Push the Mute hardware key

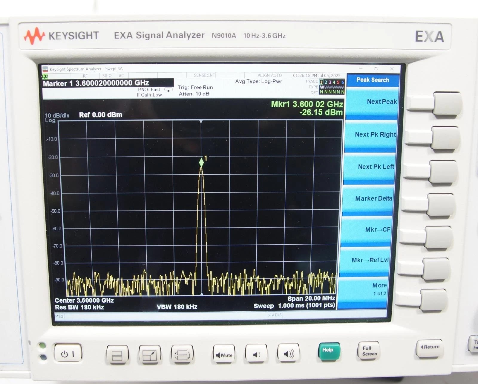click(x=224, y=355)
